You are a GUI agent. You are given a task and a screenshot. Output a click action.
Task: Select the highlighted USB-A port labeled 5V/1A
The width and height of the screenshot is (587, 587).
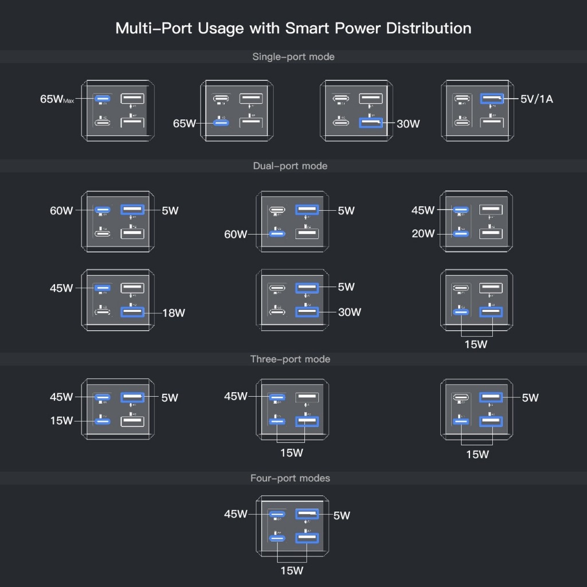pyautogui.click(x=492, y=99)
